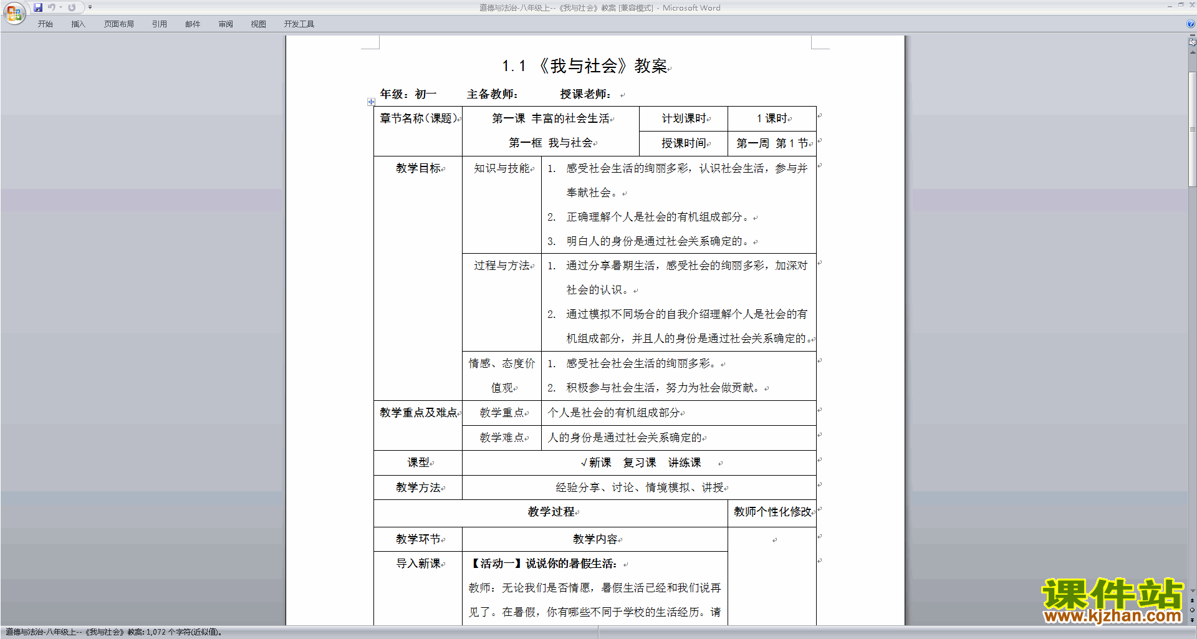
Task: Open Customize Quick Access Toolbar dropdown
Action: (90, 7)
